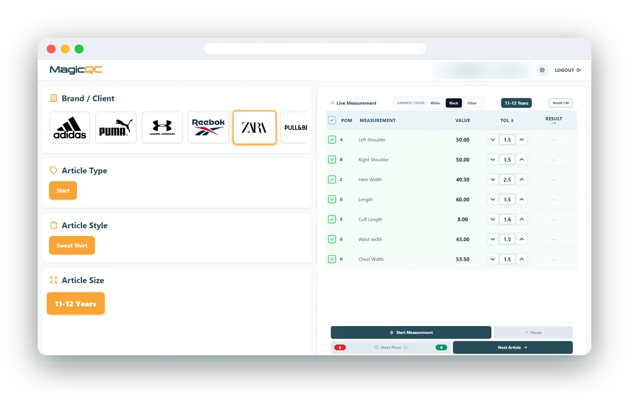Click the green pass counter badge
The height and width of the screenshot is (393, 629).
point(441,347)
